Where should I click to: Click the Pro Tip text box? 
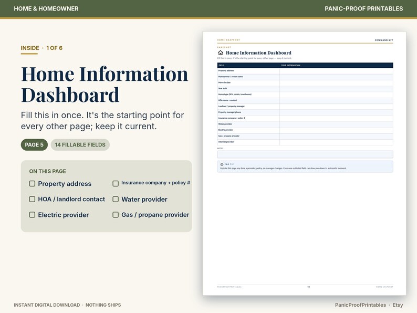tap(305, 166)
